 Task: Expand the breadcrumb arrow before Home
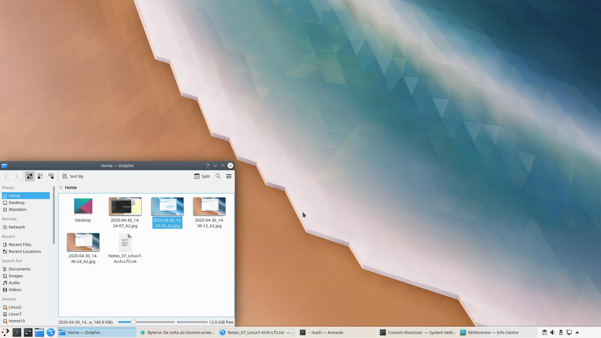click(61, 187)
